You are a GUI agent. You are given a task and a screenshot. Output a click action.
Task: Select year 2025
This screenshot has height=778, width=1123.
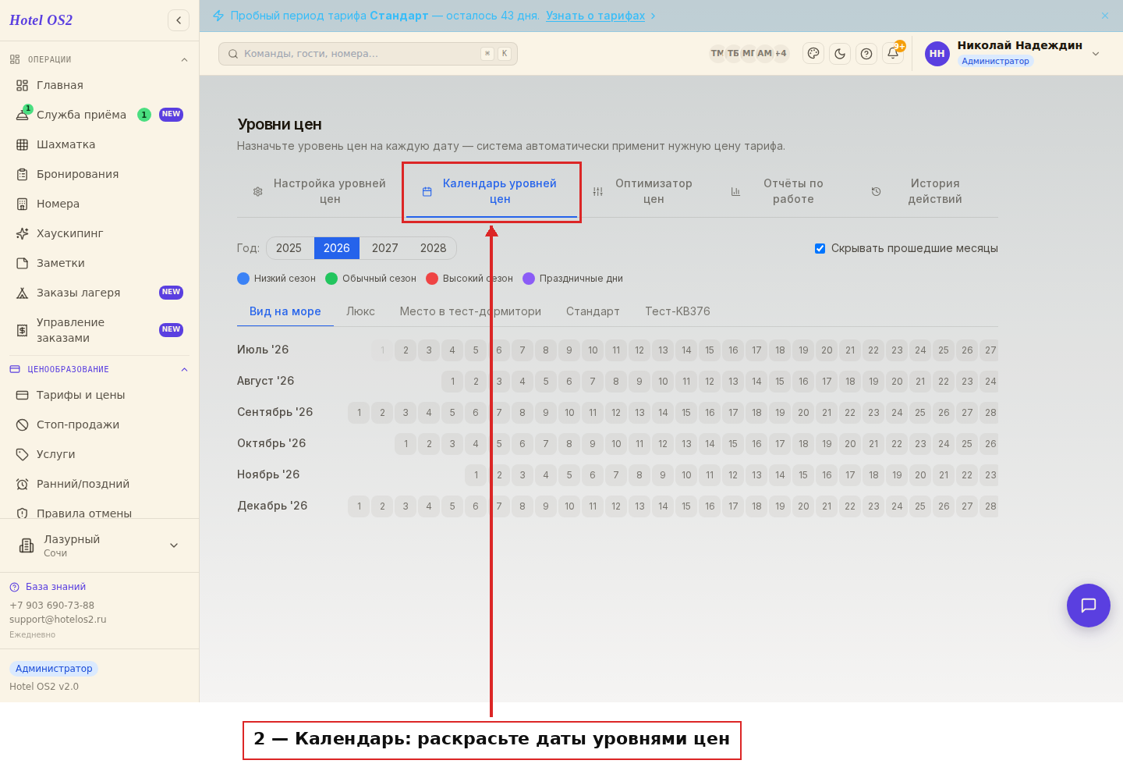point(289,248)
